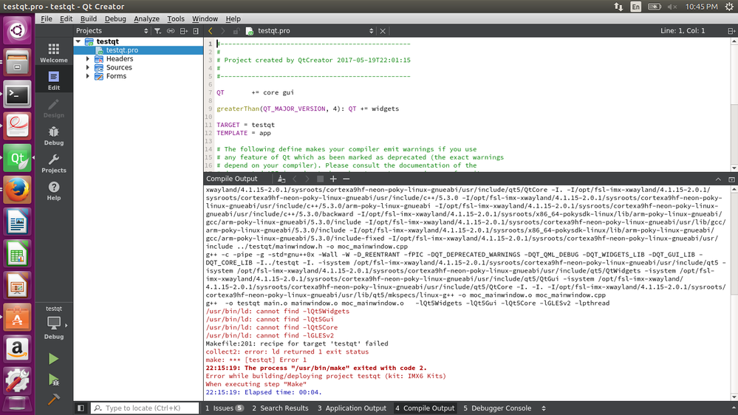Open the Help menu
The image size is (738, 415).
[233, 18]
